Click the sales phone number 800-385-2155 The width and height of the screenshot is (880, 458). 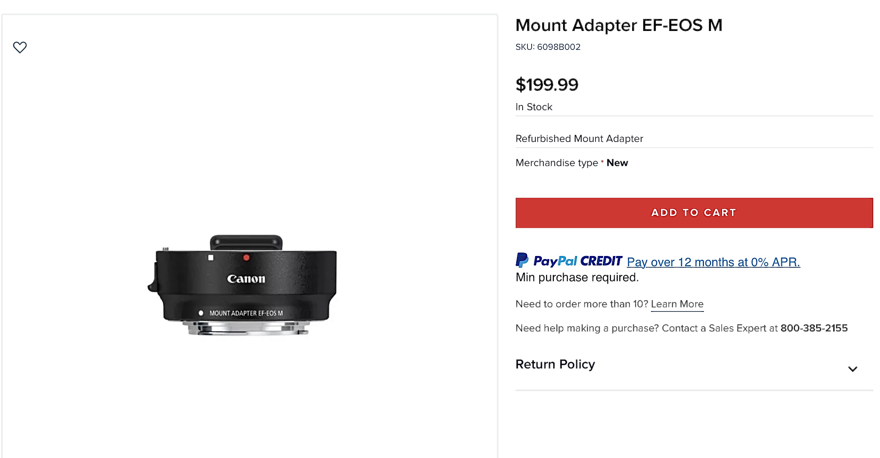[814, 328]
